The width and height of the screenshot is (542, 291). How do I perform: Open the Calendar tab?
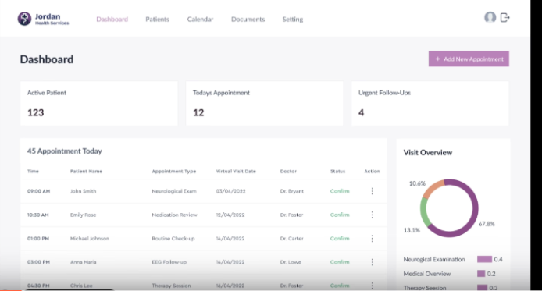pos(200,20)
